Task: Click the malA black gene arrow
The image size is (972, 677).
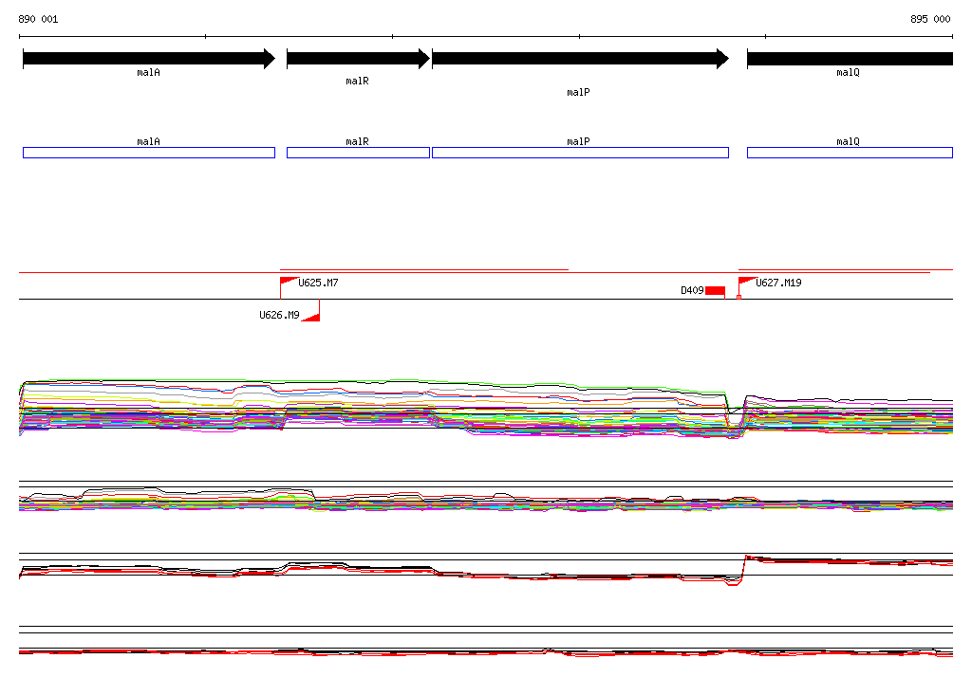Action: click(149, 59)
